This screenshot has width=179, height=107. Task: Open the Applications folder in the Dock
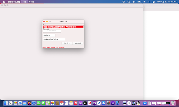(145, 103)
